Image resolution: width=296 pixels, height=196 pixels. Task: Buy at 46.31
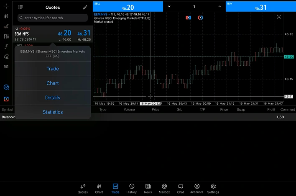[261, 6]
